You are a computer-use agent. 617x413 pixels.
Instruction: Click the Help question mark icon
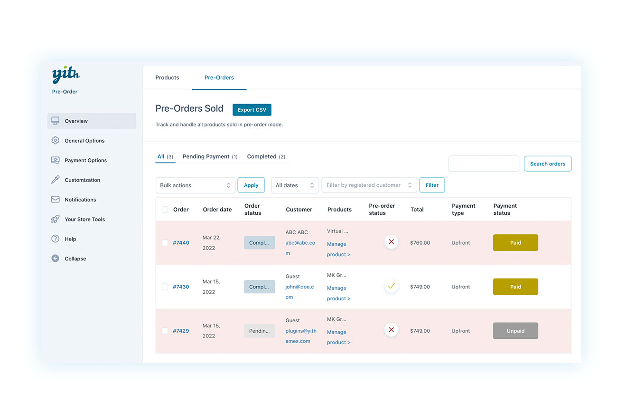click(56, 239)
